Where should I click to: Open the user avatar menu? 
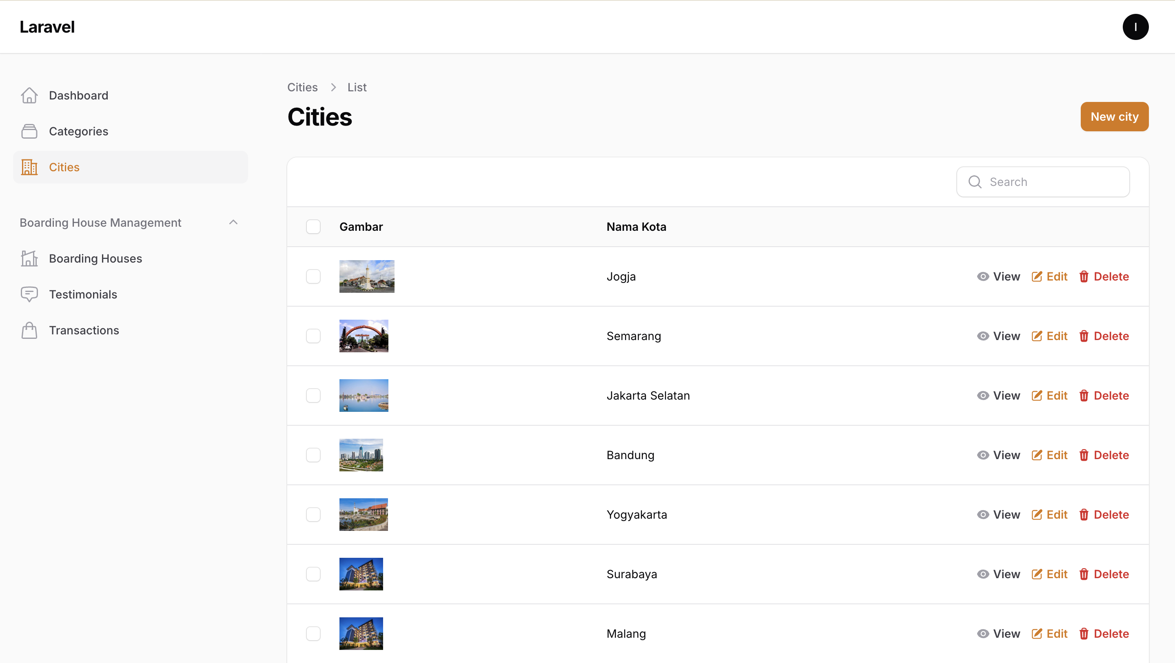pyautogui.click(x=1135, y=27)
